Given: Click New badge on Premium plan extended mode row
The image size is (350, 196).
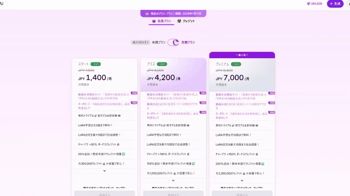Looking at the screenshot, I should [x=272, y=103].
